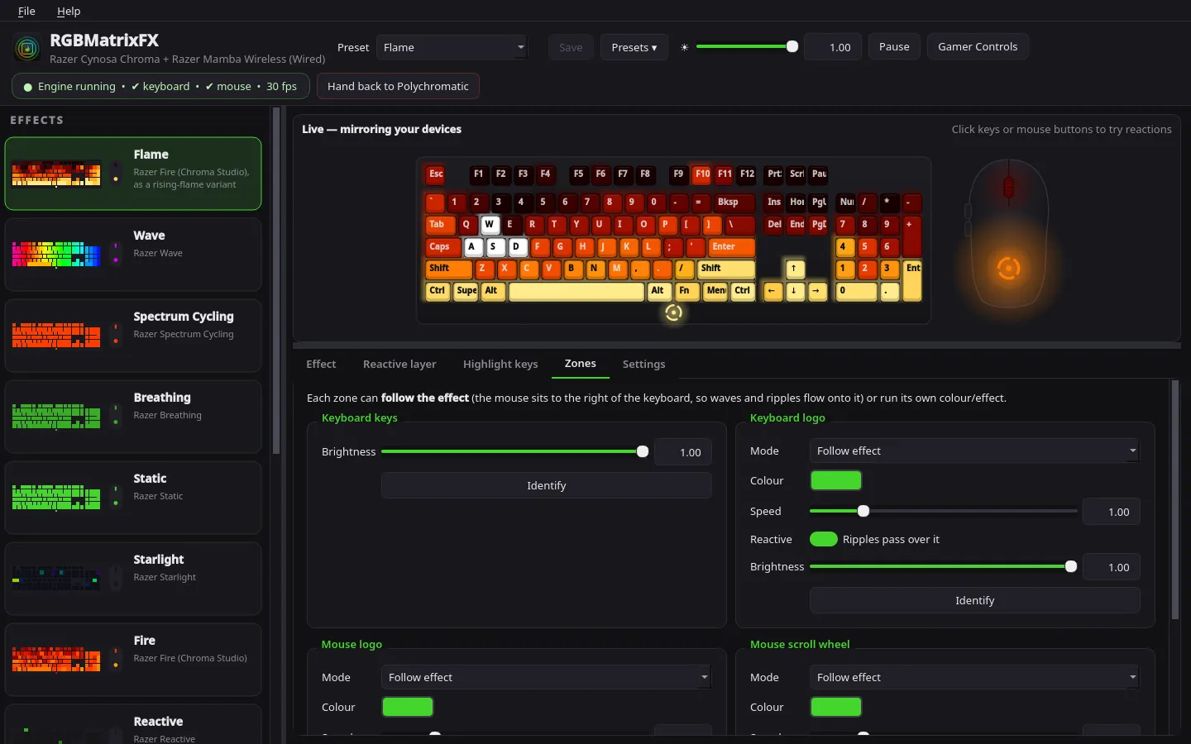The height and width of the screenshot is (744, 1191).
Task: Click Mouse logo Colour green swatch
Action: point(408,707)
